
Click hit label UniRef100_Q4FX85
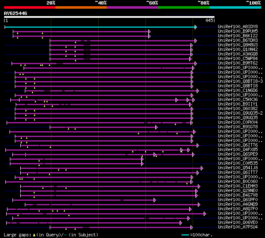click(238, 150)
